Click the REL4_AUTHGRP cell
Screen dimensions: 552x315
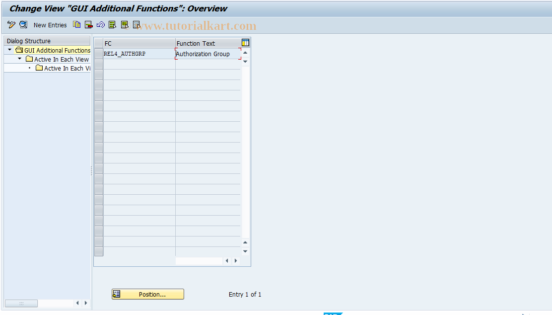pos(139,54)
